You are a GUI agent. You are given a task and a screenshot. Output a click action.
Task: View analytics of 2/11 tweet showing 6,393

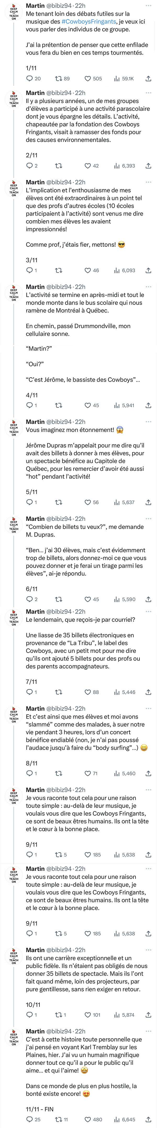pos(125,166)
